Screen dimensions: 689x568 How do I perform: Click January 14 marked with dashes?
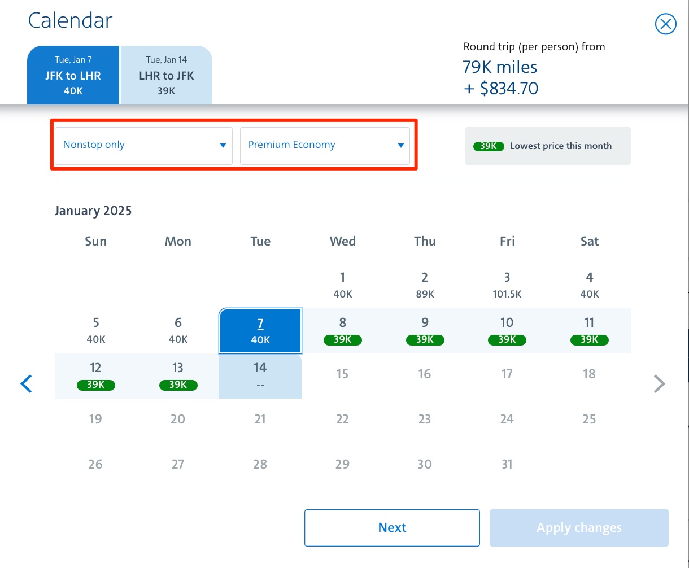[260, 376]
